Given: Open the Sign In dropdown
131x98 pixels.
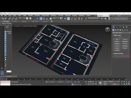Looking at the screenshot, I should 103,16.
